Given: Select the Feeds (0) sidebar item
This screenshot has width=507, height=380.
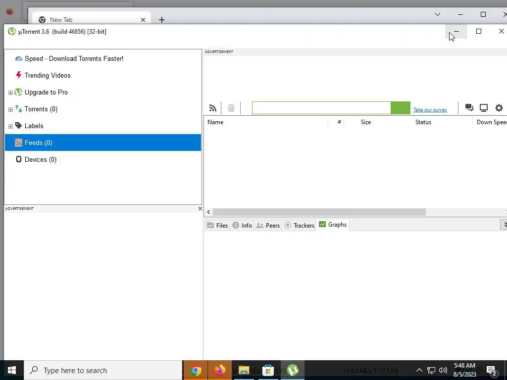Looking at the screenshot, I should pos(103,142).
